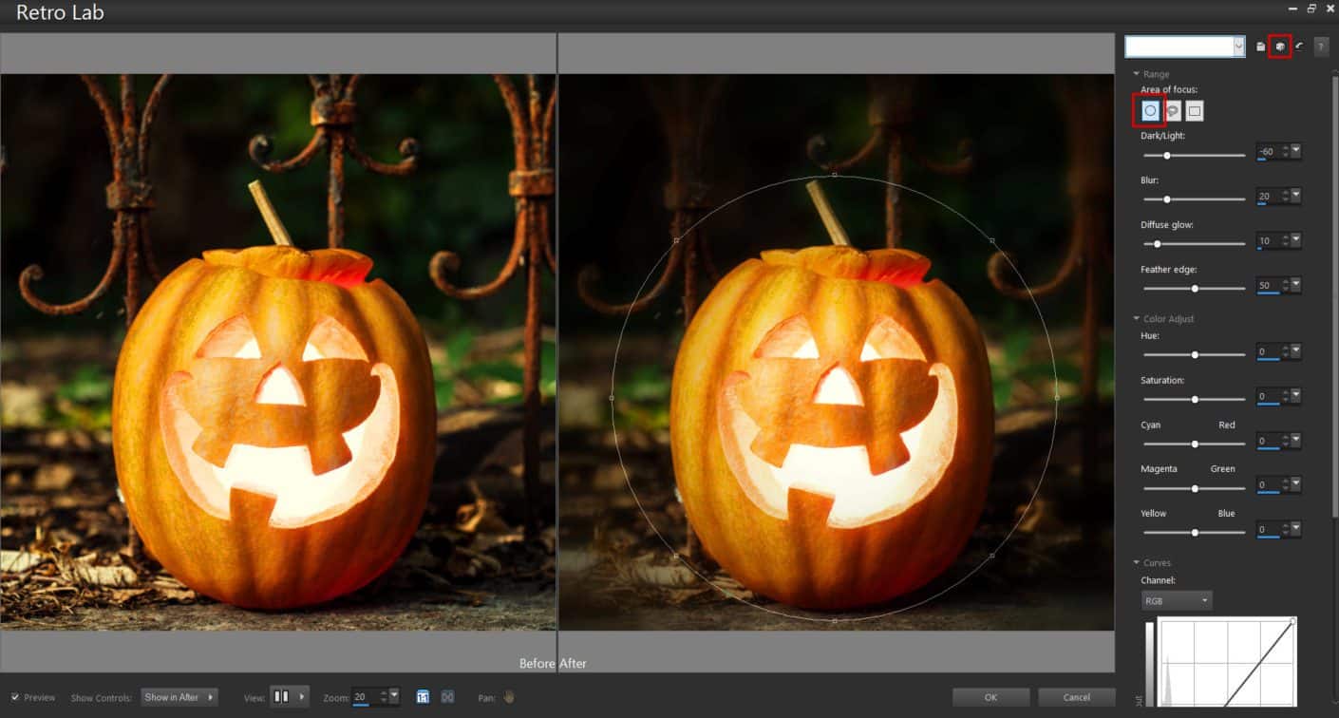Click the fit image to window icon

point(446,696)
